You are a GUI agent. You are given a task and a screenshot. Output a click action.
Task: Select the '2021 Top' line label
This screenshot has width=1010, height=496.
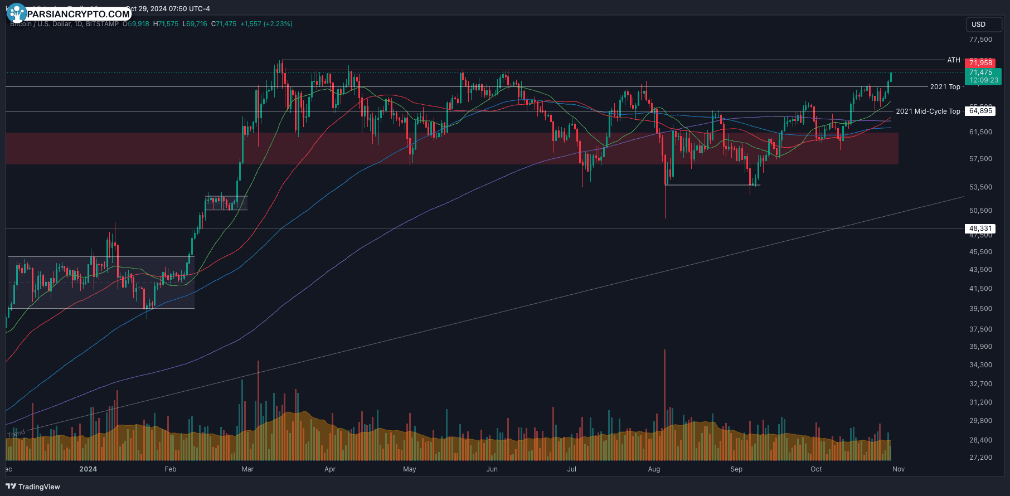[945, 87]
